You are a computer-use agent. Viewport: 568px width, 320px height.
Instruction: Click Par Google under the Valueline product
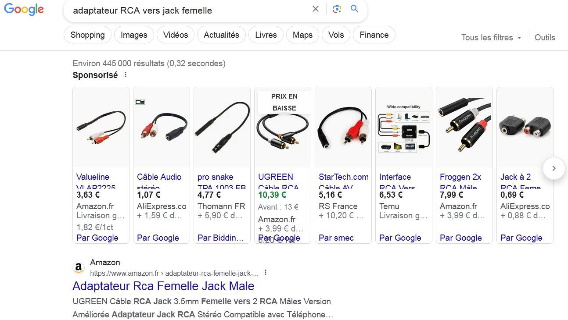[x=97, y=238]
